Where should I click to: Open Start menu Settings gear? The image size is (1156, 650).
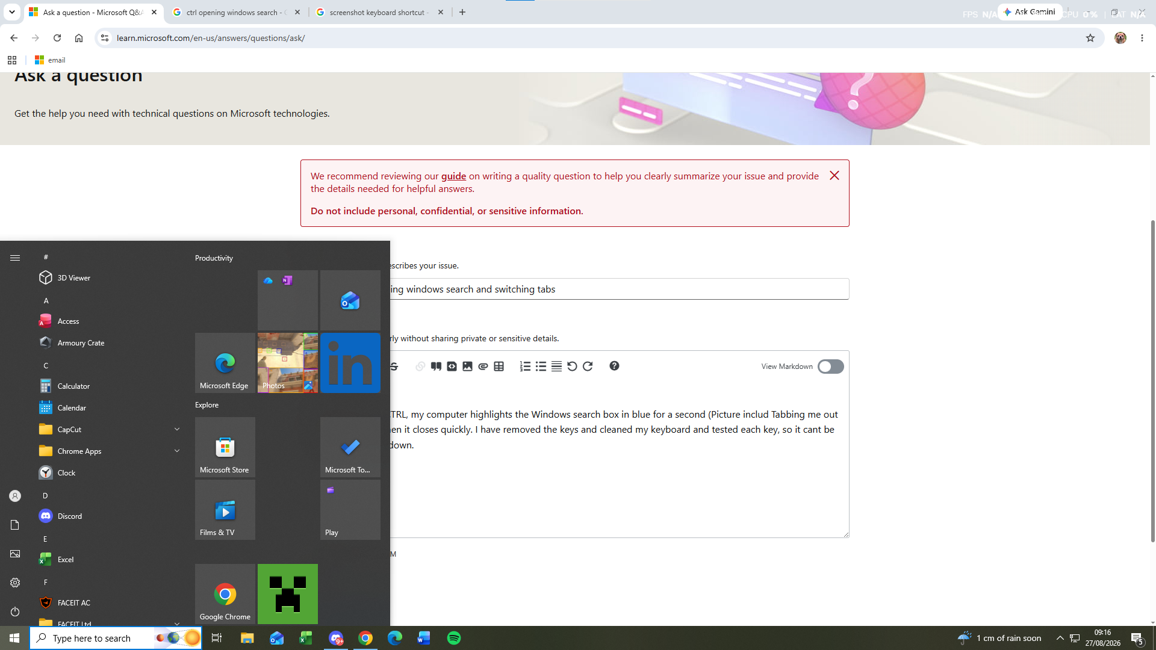pyautogui.click(x=15, y=583)
